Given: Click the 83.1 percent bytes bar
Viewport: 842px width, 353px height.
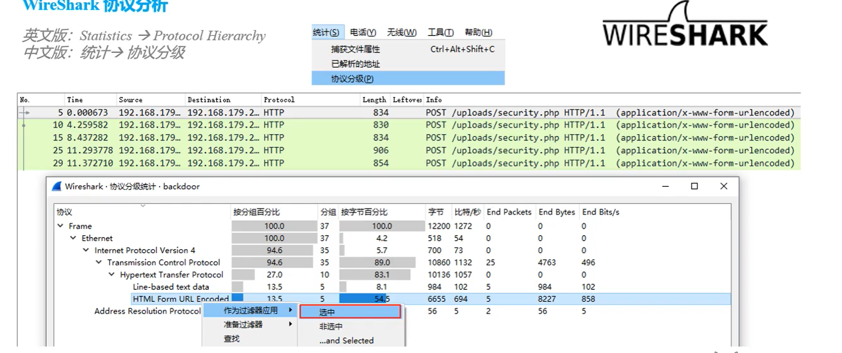Looking at the screenshot, I should 382,274.
